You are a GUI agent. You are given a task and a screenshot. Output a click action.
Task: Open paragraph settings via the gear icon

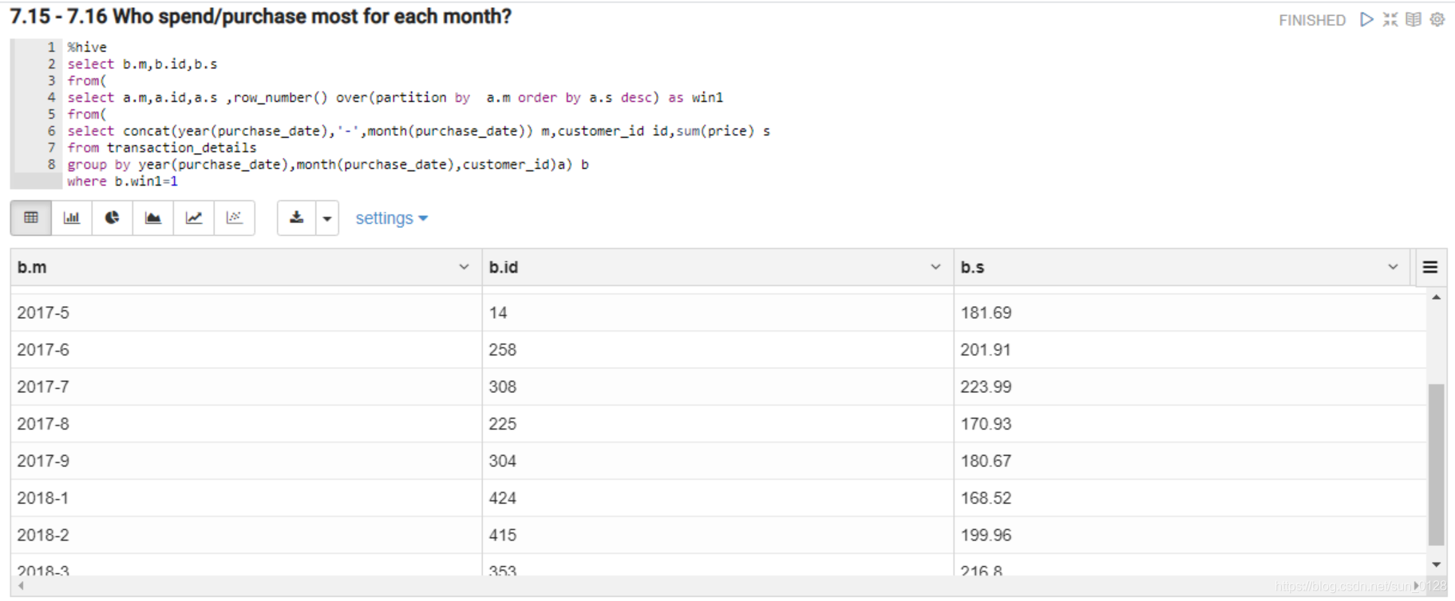tap(1437, 19)
